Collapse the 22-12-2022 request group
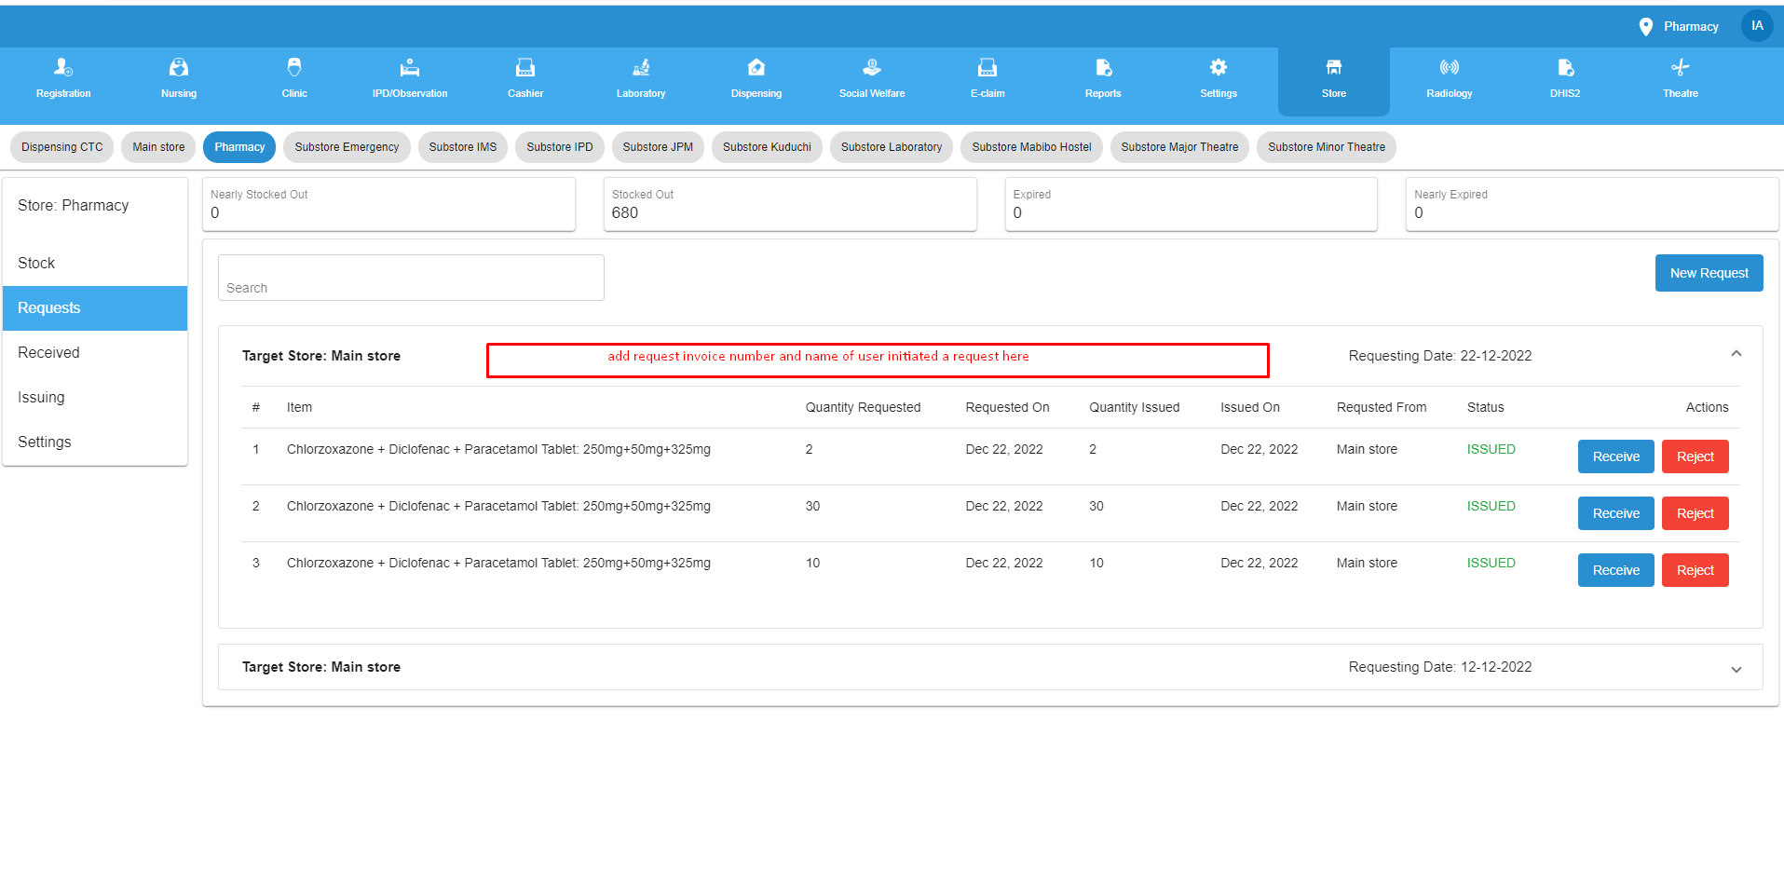The width and height of the screenshot is (1784, 885). (1736, 354)
